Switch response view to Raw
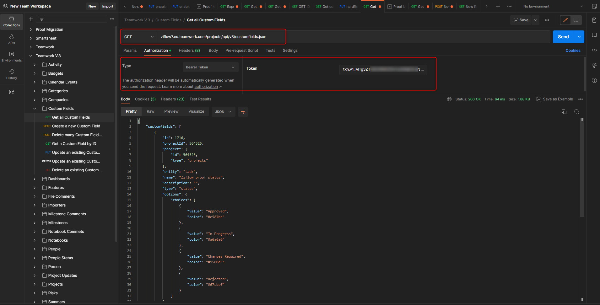600x305 pixels. (x=150, y=111)
